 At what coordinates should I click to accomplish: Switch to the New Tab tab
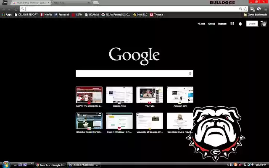point(71,3)
